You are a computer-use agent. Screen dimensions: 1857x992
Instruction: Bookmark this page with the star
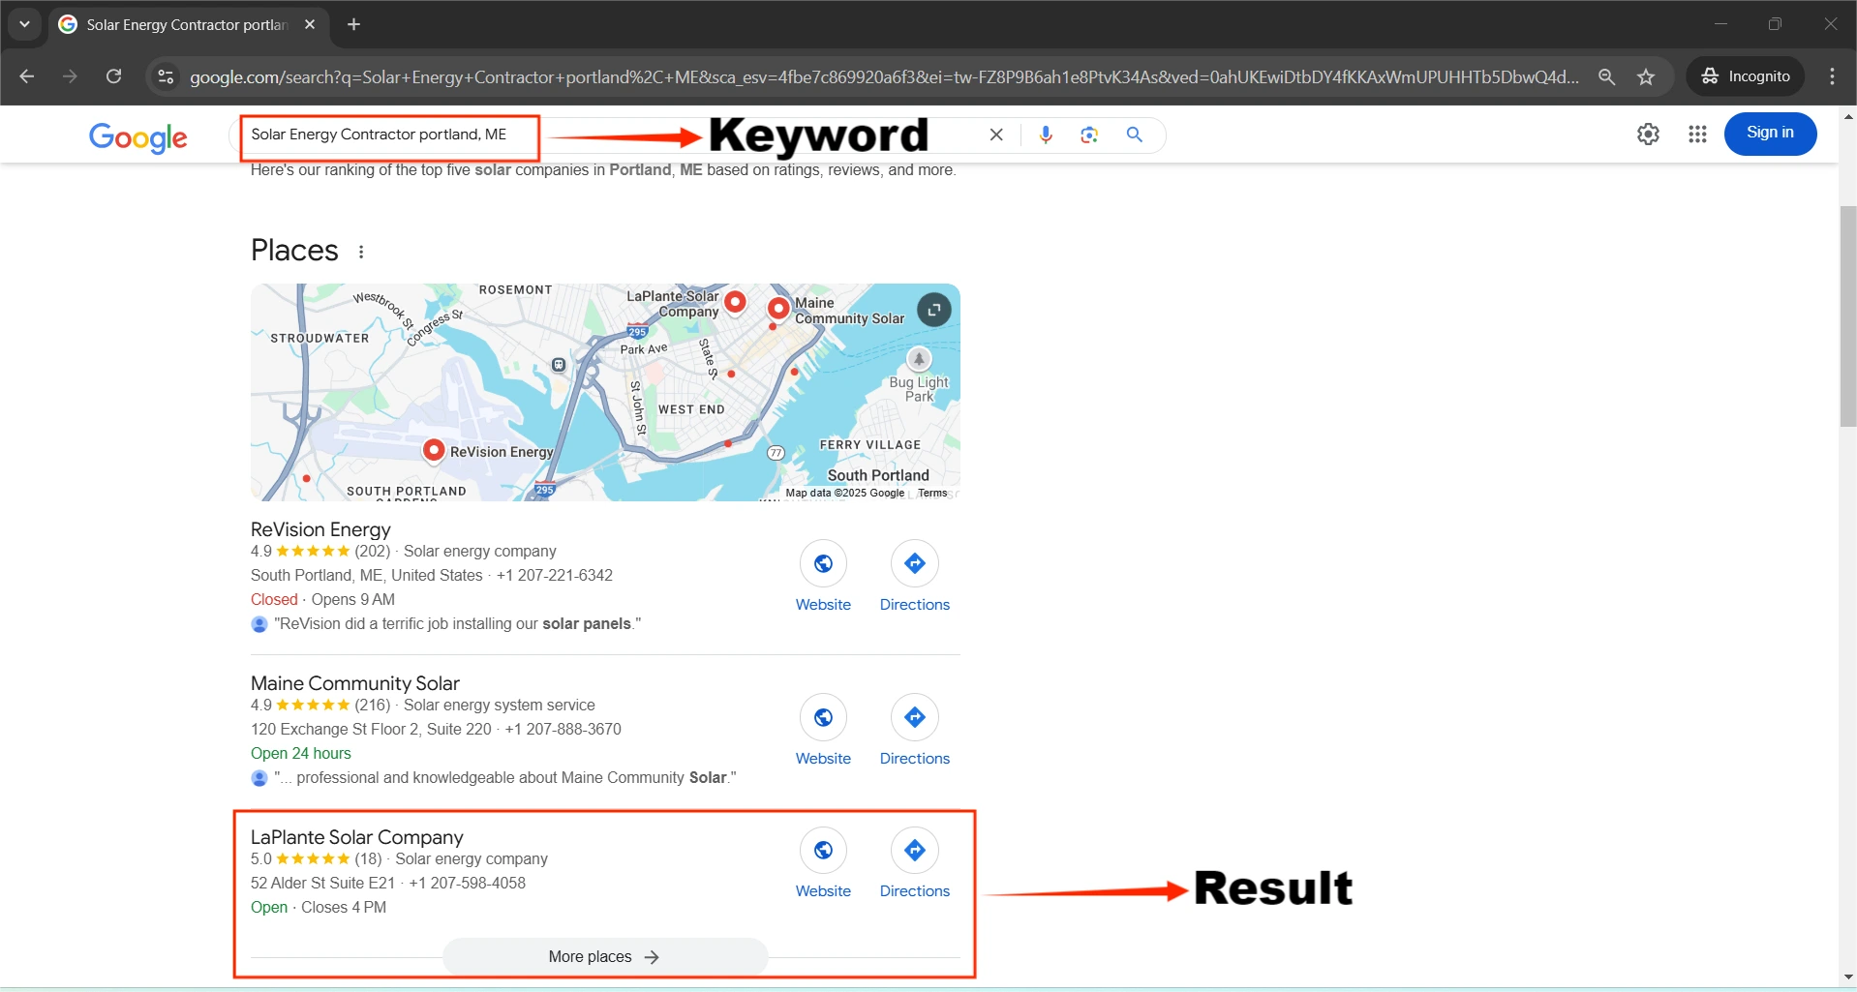[1646, 76]
